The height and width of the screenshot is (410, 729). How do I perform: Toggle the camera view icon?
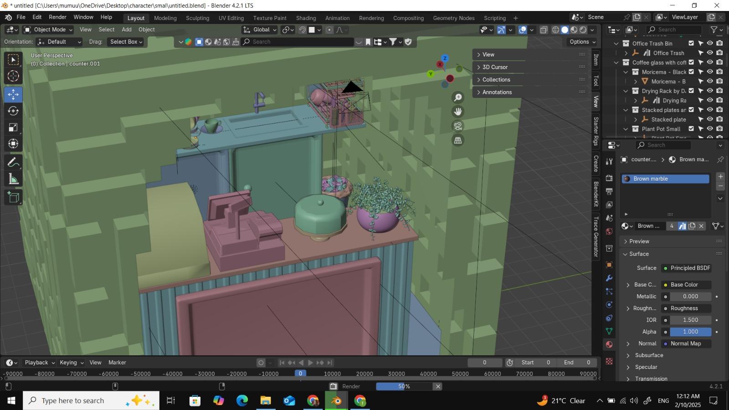pos(458,126)
